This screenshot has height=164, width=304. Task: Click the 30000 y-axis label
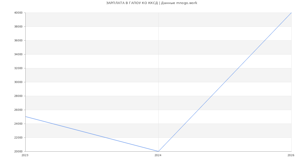pos(18,82)
